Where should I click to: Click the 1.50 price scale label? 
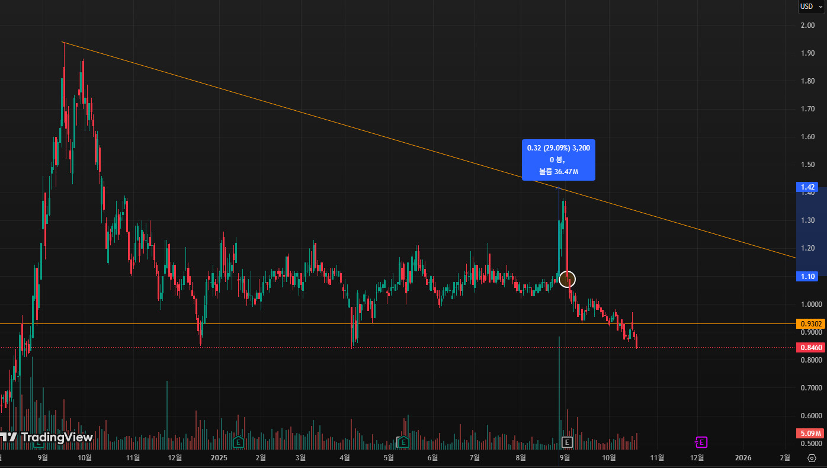[807, 165]
